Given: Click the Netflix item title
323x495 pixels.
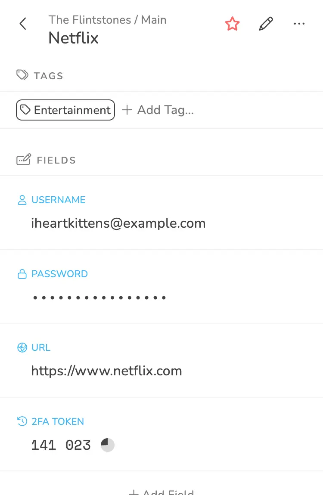Looking at the screenshot, I should 74,38.
